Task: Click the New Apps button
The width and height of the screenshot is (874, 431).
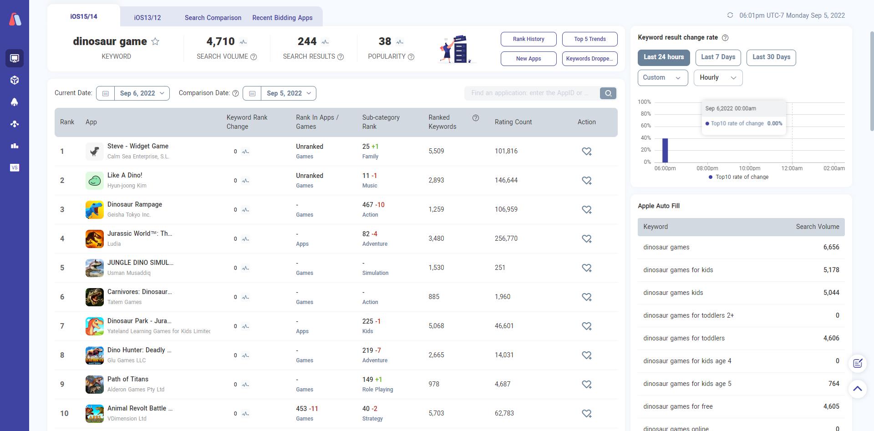Action: pos(528,59)
